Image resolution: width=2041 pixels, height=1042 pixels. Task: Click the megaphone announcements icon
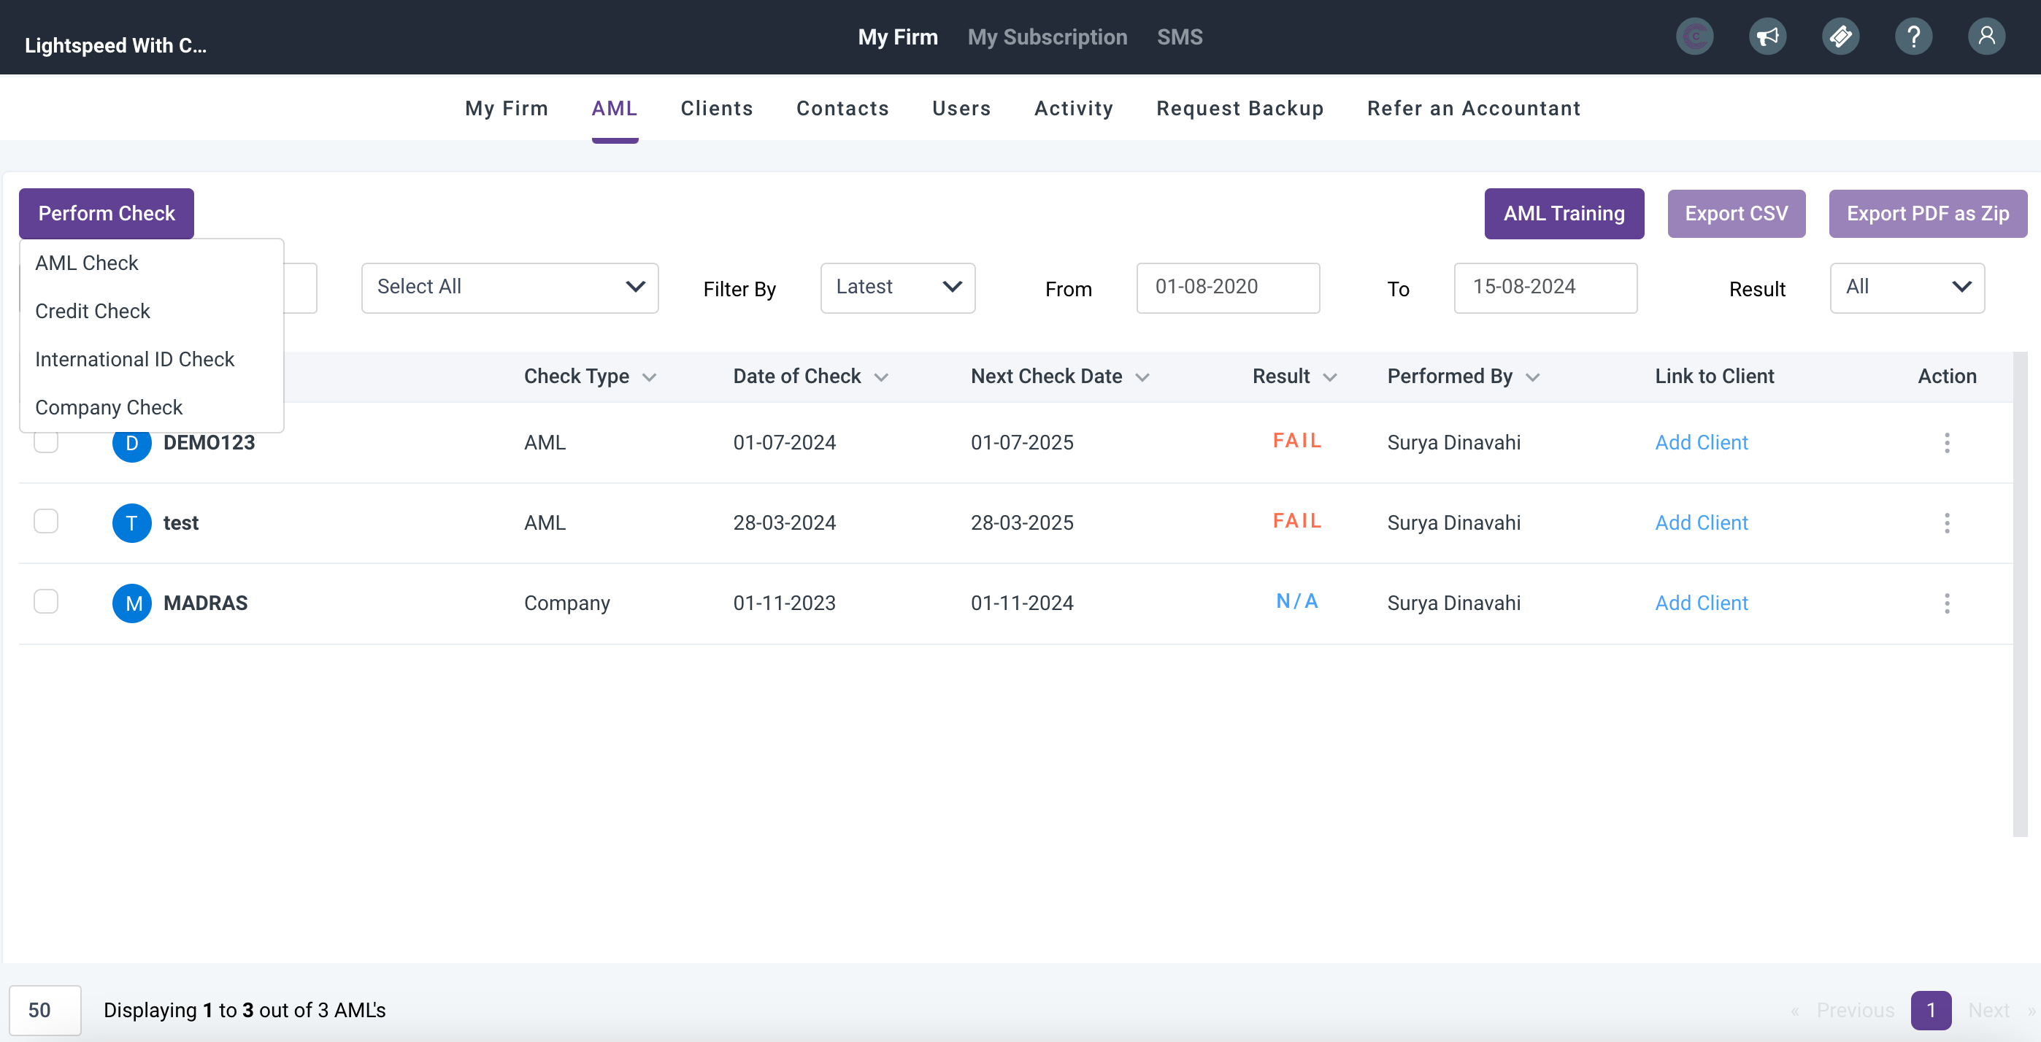point(1767,36)
